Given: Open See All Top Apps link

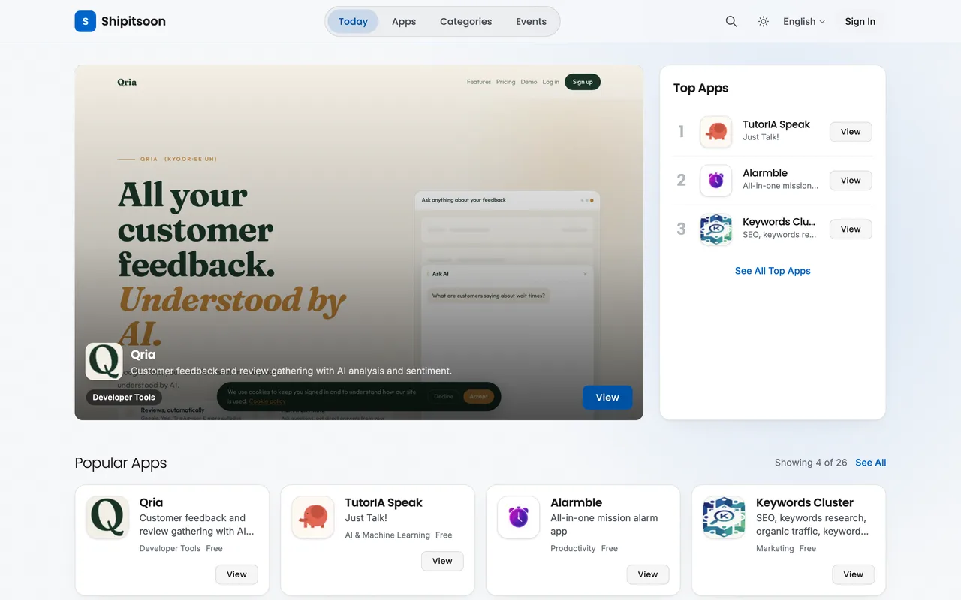Looking at the screenshot, I should point(773,271).
